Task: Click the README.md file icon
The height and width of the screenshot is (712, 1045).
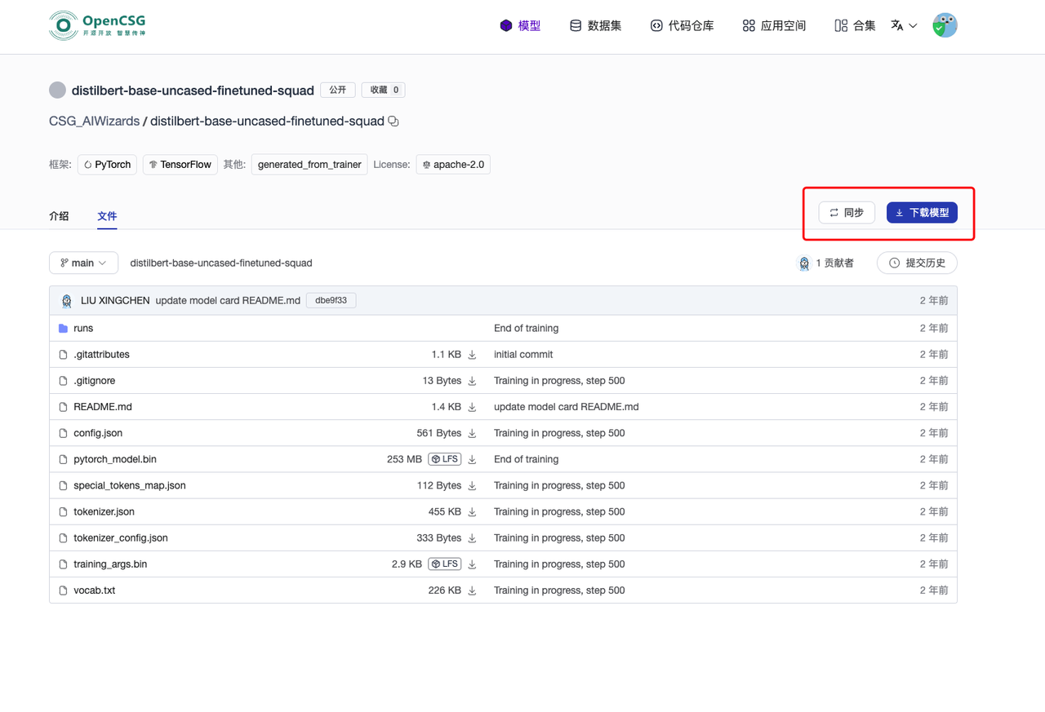Action: (63, 407)
